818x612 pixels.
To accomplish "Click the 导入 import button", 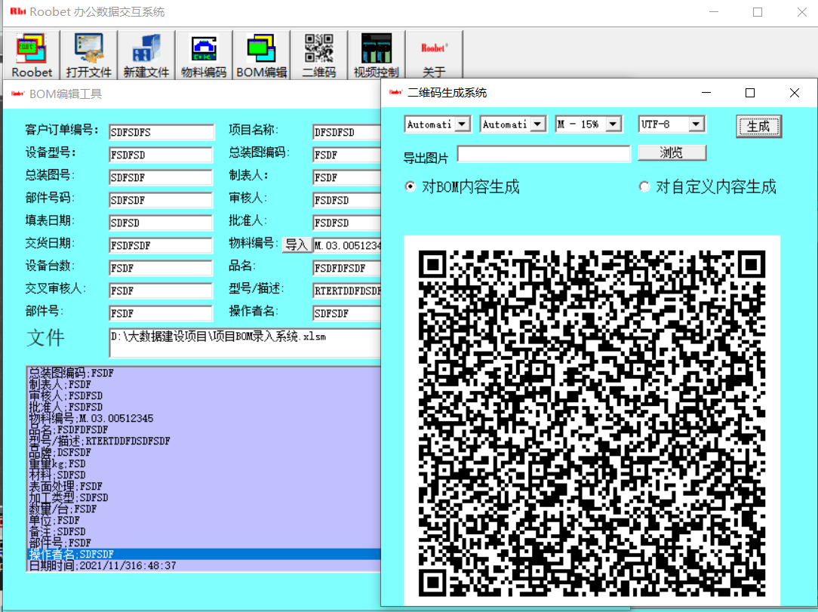I will (297, 244).
